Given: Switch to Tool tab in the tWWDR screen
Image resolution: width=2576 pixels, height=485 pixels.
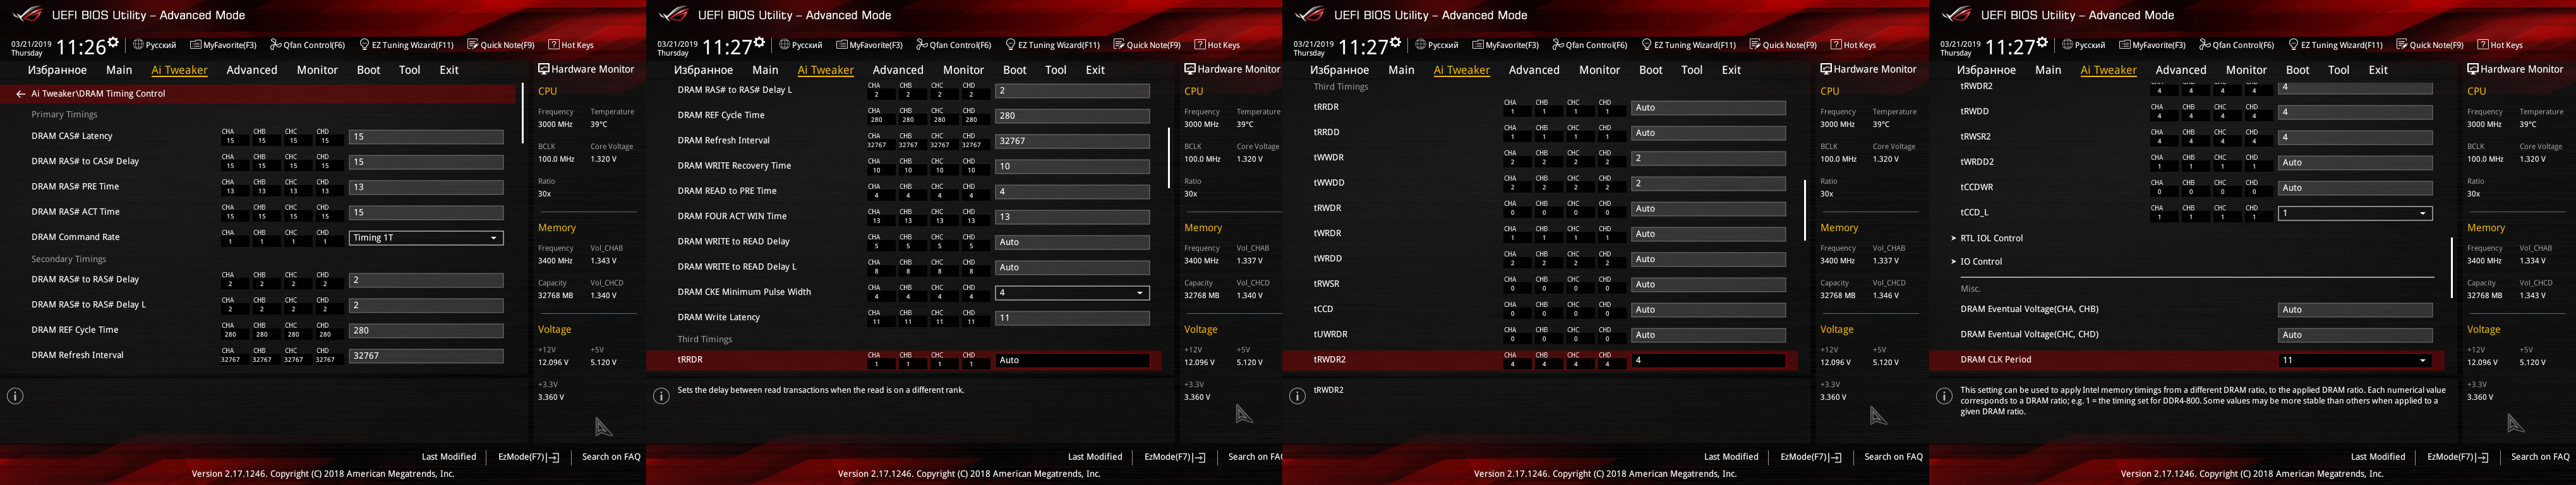Looking at the screenshot, I should 1692,70.
